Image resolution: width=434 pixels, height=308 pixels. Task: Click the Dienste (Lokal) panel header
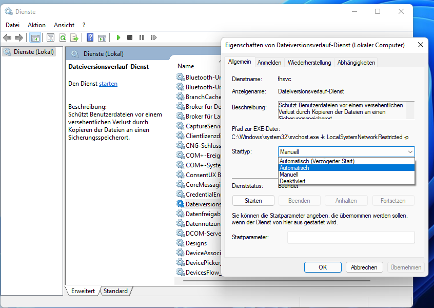tap(144, 54)
